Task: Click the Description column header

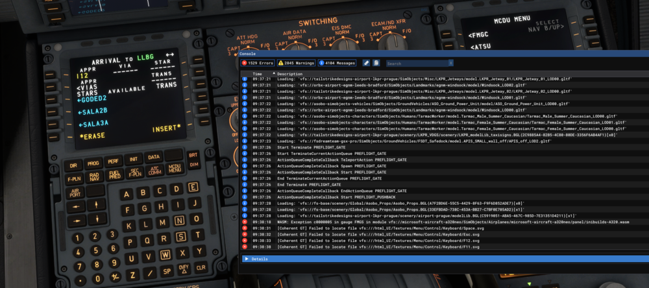Action: click(289, 74)
